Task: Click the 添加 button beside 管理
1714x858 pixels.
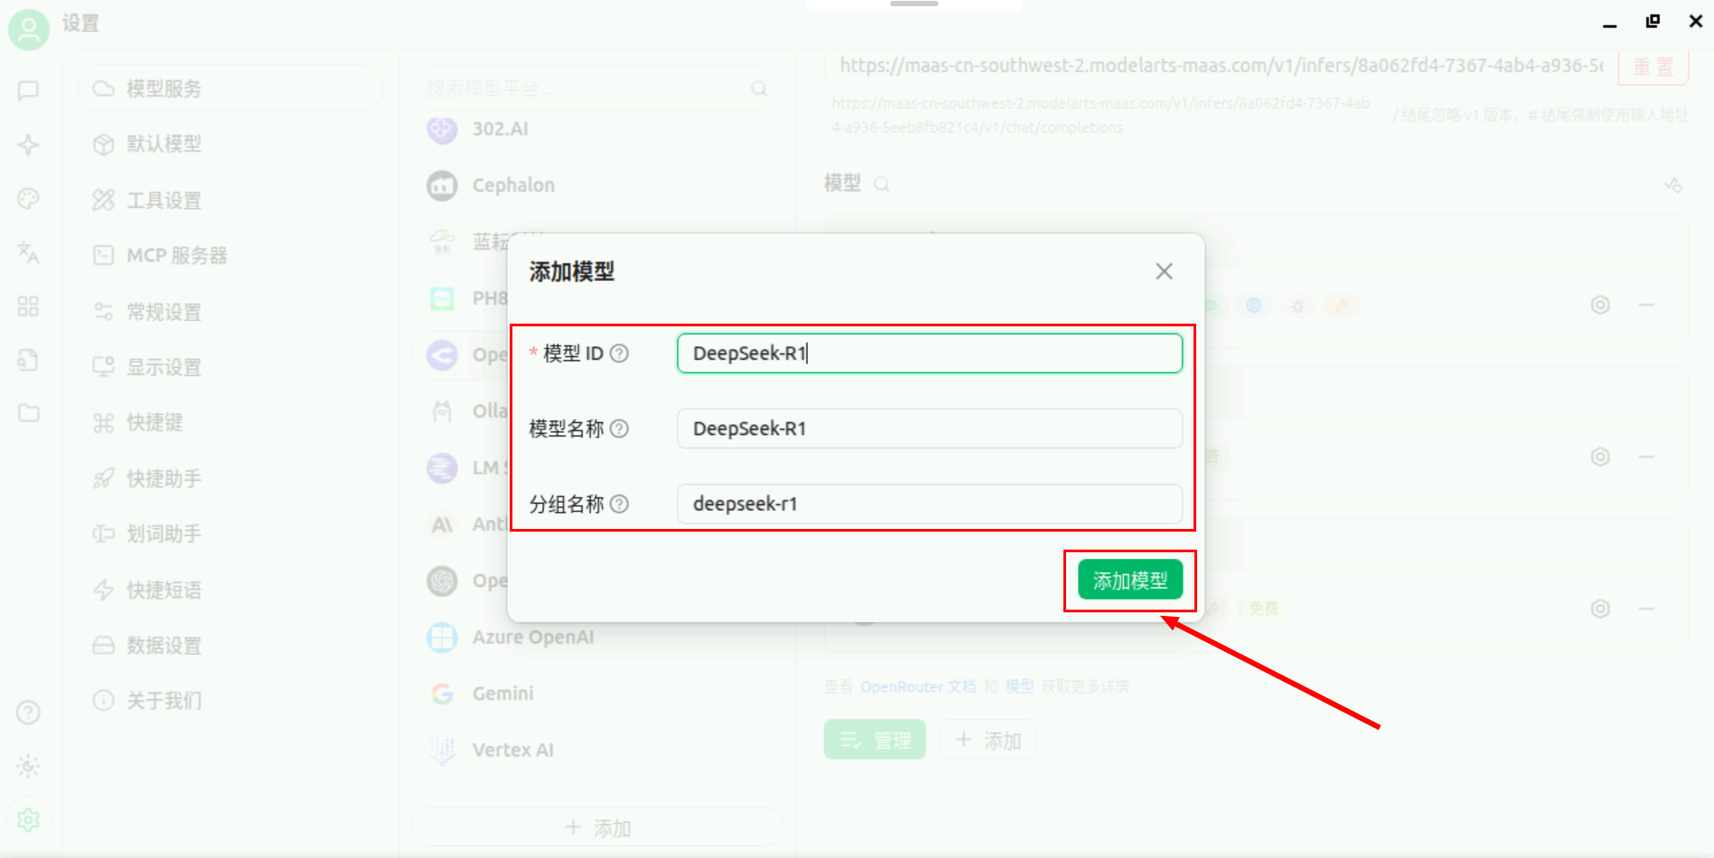Action: (x=988, y=740)
